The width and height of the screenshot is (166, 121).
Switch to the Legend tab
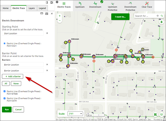[x=42, y=8]
